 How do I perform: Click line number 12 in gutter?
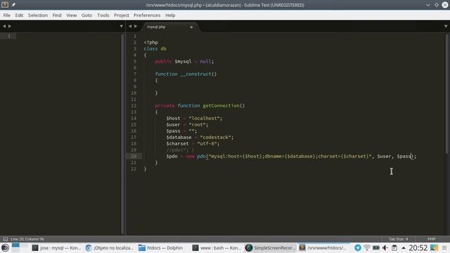(134, 105)
